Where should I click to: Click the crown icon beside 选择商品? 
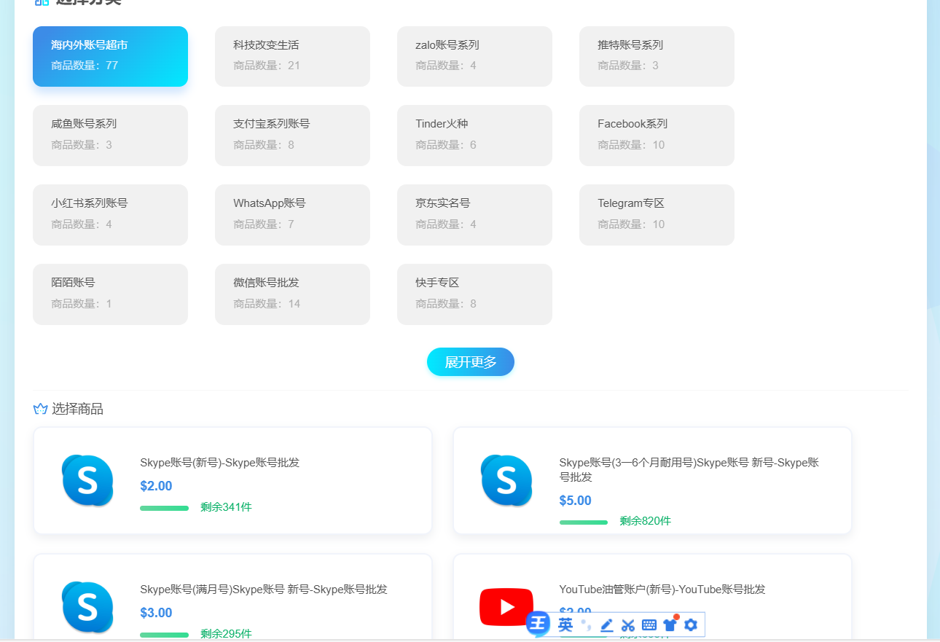point(41,409)
